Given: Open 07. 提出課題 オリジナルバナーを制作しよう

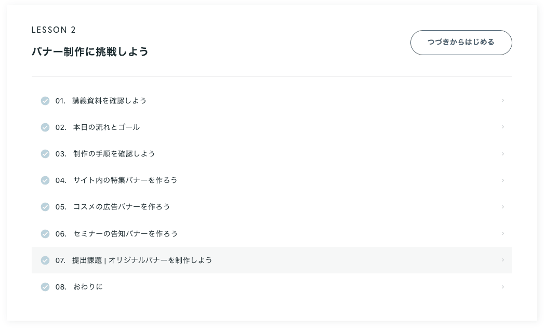Looking at the screenshot, I should click(x=142, y=260).
